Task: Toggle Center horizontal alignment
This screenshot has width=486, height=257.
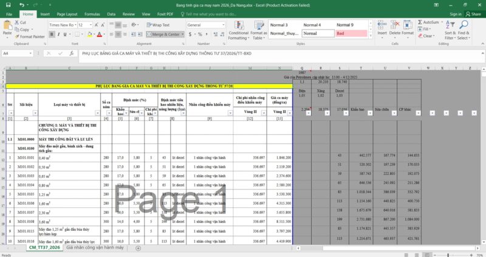Action: click(118, 35)
